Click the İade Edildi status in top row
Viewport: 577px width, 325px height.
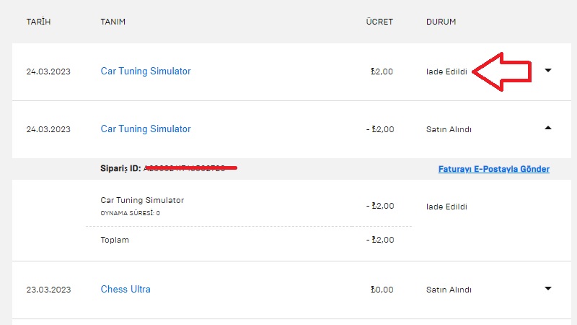pyautogui.click(x=446, y=71)
